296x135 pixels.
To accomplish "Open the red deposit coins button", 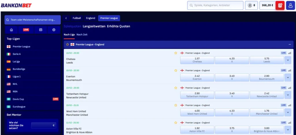I will coord(280,5).
